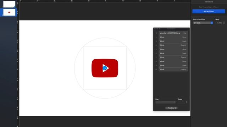The width and height of the screenshot is (227, 127).
Task: Select build 7 Circle Opacity row
Action: [x=173, y=57]
